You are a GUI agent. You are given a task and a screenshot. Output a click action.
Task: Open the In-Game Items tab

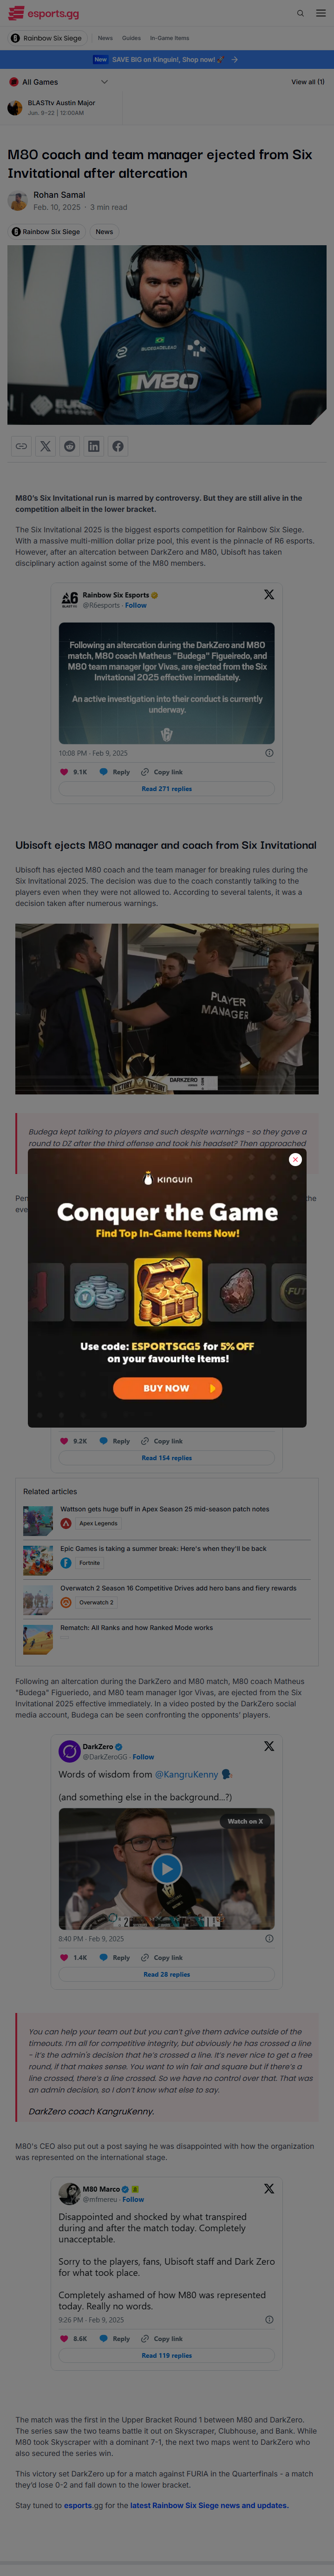170,38
